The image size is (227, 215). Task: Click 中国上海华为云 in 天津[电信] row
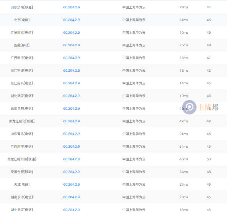(x=134, y=185)
